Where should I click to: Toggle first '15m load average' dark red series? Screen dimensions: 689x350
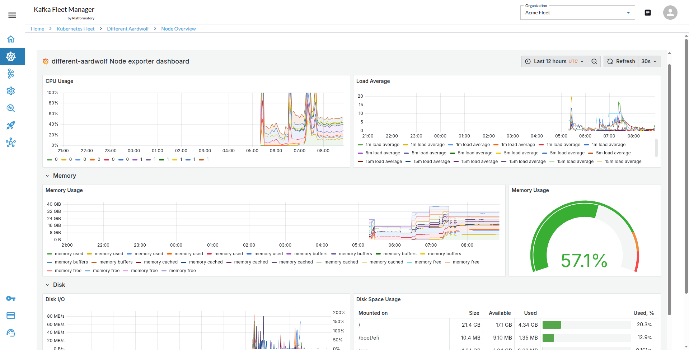(x=380, y=162)
